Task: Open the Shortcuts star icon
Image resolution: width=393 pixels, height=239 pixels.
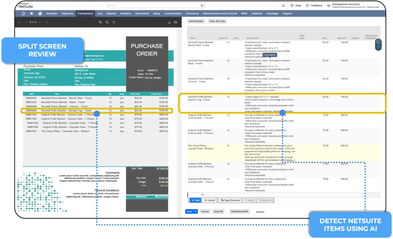Action: coord(31,13)
